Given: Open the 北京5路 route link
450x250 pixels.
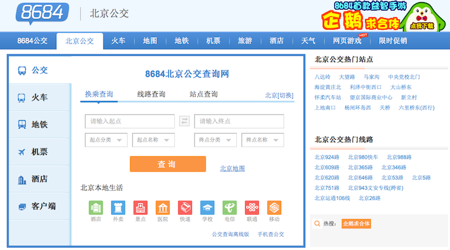Looking at the screenshot, I should 421,178.
